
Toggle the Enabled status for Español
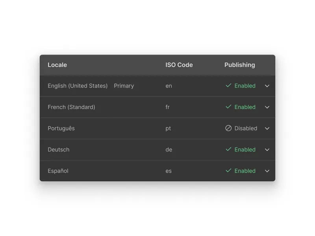click(245, 171)
